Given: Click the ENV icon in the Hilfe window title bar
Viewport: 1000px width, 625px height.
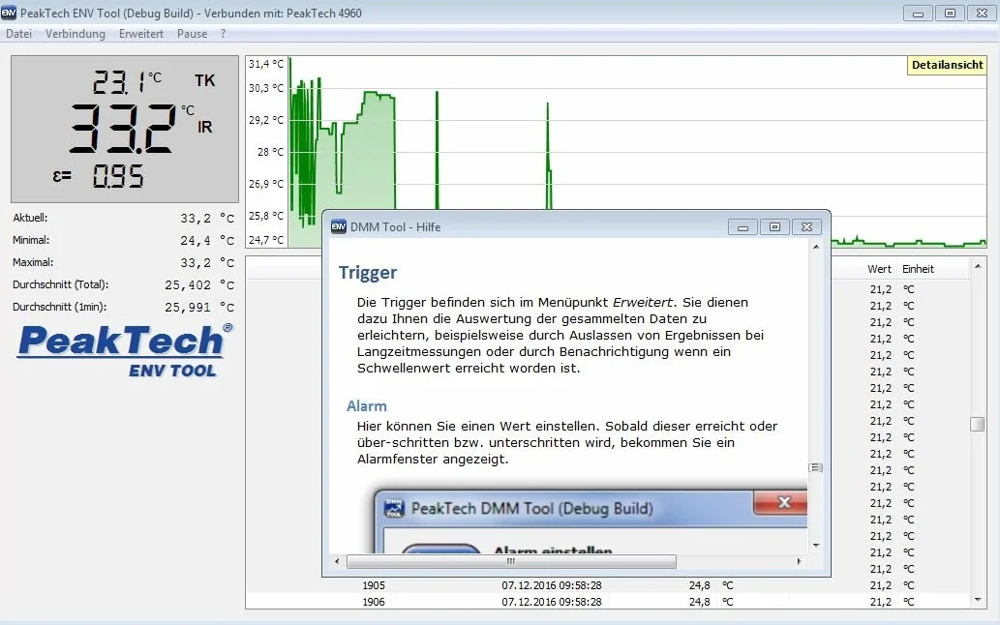Looking at the screenshot, I should 339,226.
